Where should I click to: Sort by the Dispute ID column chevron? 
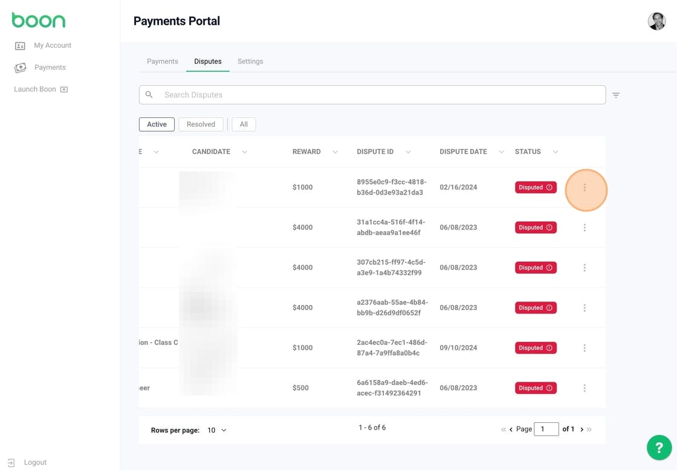pos(408,152)
